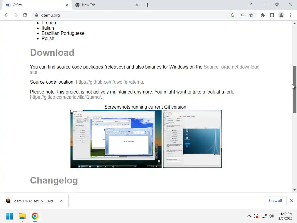Open the downloaded qemu-w32-setup exe file
Image resolution: width=297 pixels, height=223 pixels.
(x=30, y=201)
